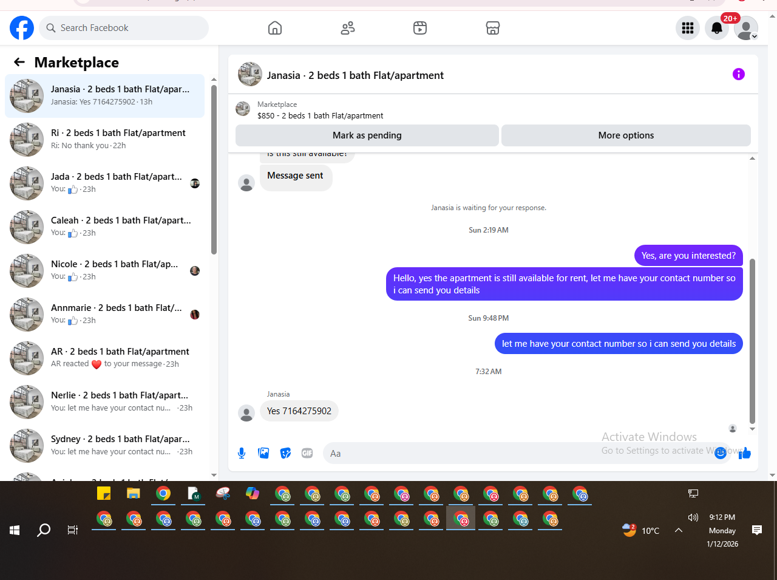Open the Notifications bell icon
The height and width of the screenshot is (580, 777).
[717, 28]
